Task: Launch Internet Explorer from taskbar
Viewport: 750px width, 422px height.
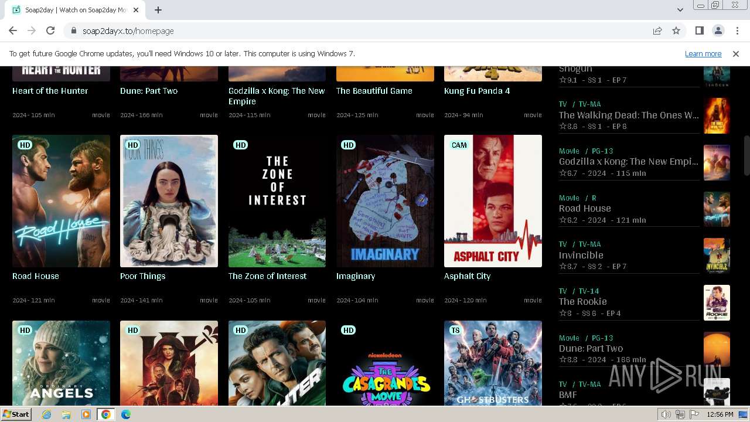Action: point(46,414)
